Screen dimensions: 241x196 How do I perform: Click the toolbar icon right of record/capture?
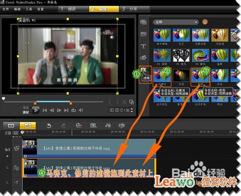94,126
